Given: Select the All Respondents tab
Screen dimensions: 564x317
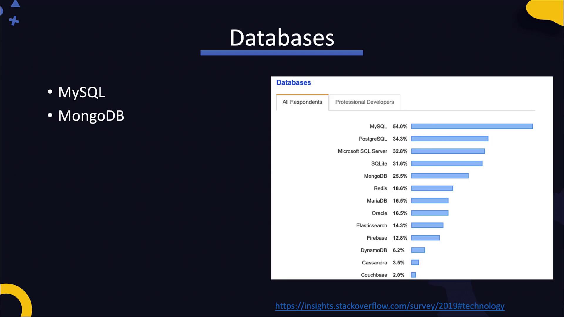Looking at the screenshot, I should tap(302, 102).
